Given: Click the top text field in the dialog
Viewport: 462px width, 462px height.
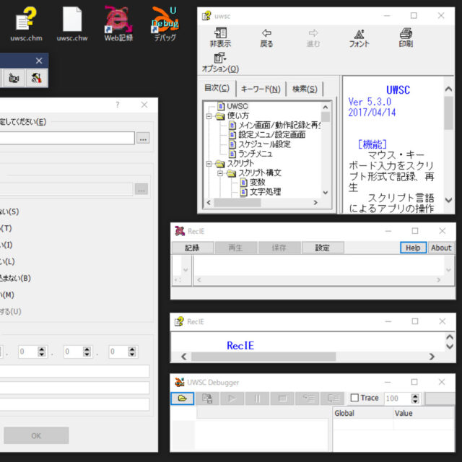Looking at the screenshot, I should [x=67, y=138].
